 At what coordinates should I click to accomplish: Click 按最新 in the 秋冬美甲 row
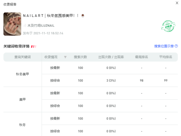[x=55, y=68]
